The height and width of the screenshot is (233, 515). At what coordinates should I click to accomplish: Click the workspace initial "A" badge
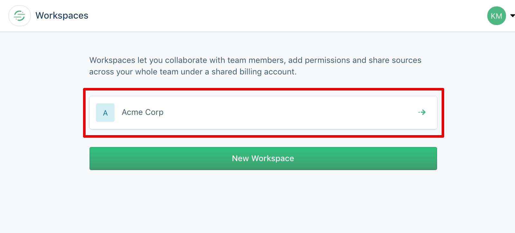click(105, 113)
